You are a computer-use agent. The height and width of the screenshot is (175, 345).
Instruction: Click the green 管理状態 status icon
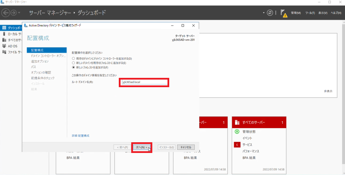pos(237,132)
